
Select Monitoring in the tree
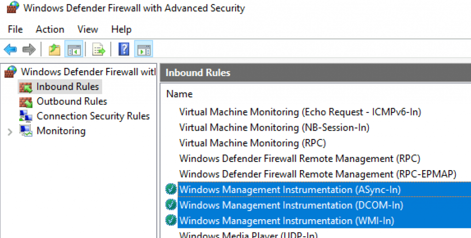click(x=61, y=131)
